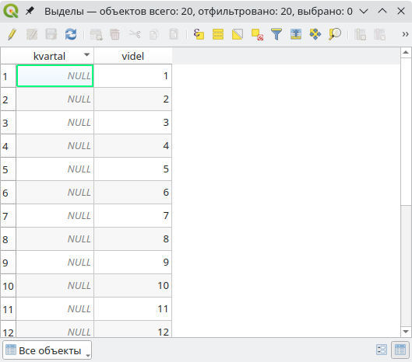Pin the window with the pushpin icon

tap(30, 11)
